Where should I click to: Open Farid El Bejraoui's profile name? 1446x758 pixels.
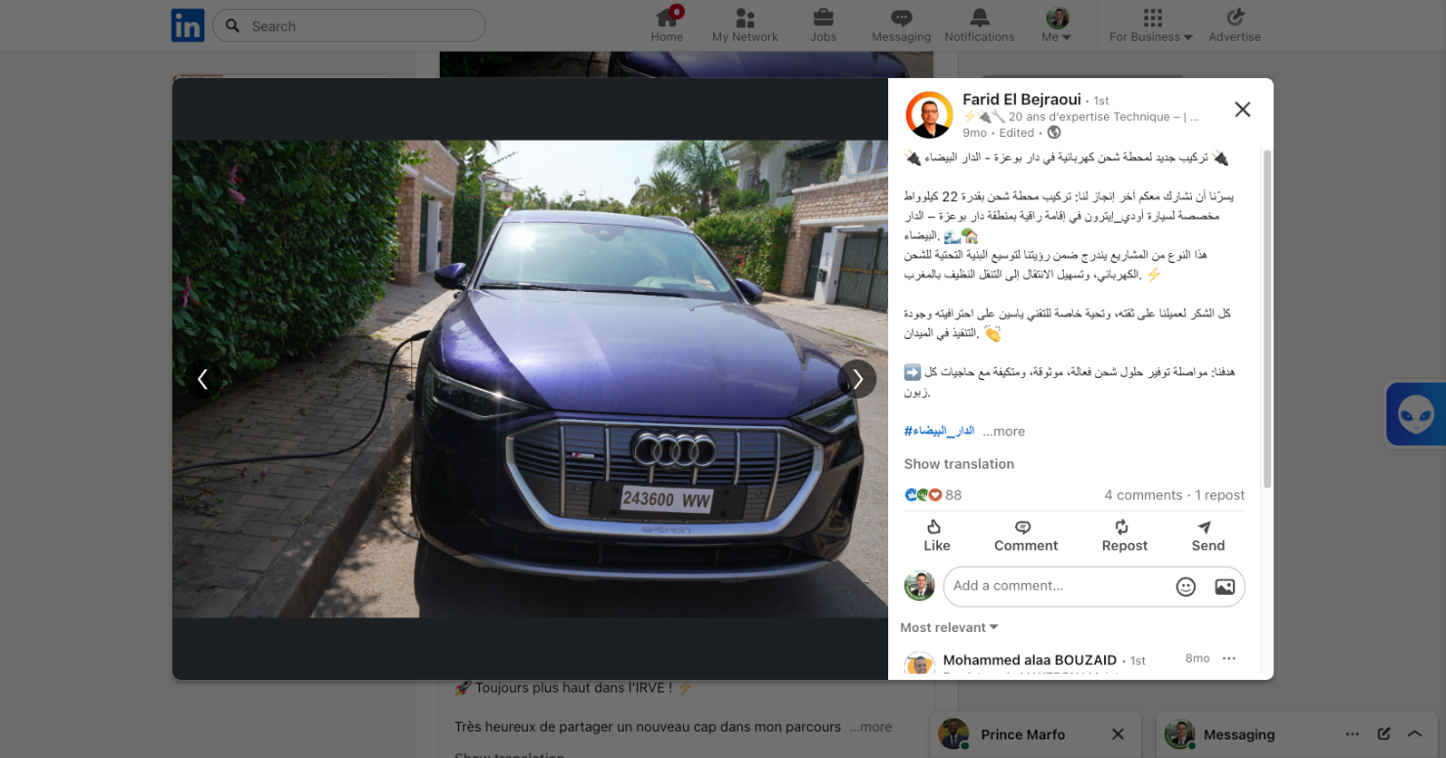pyautogui.click(x=1021, y=100)
